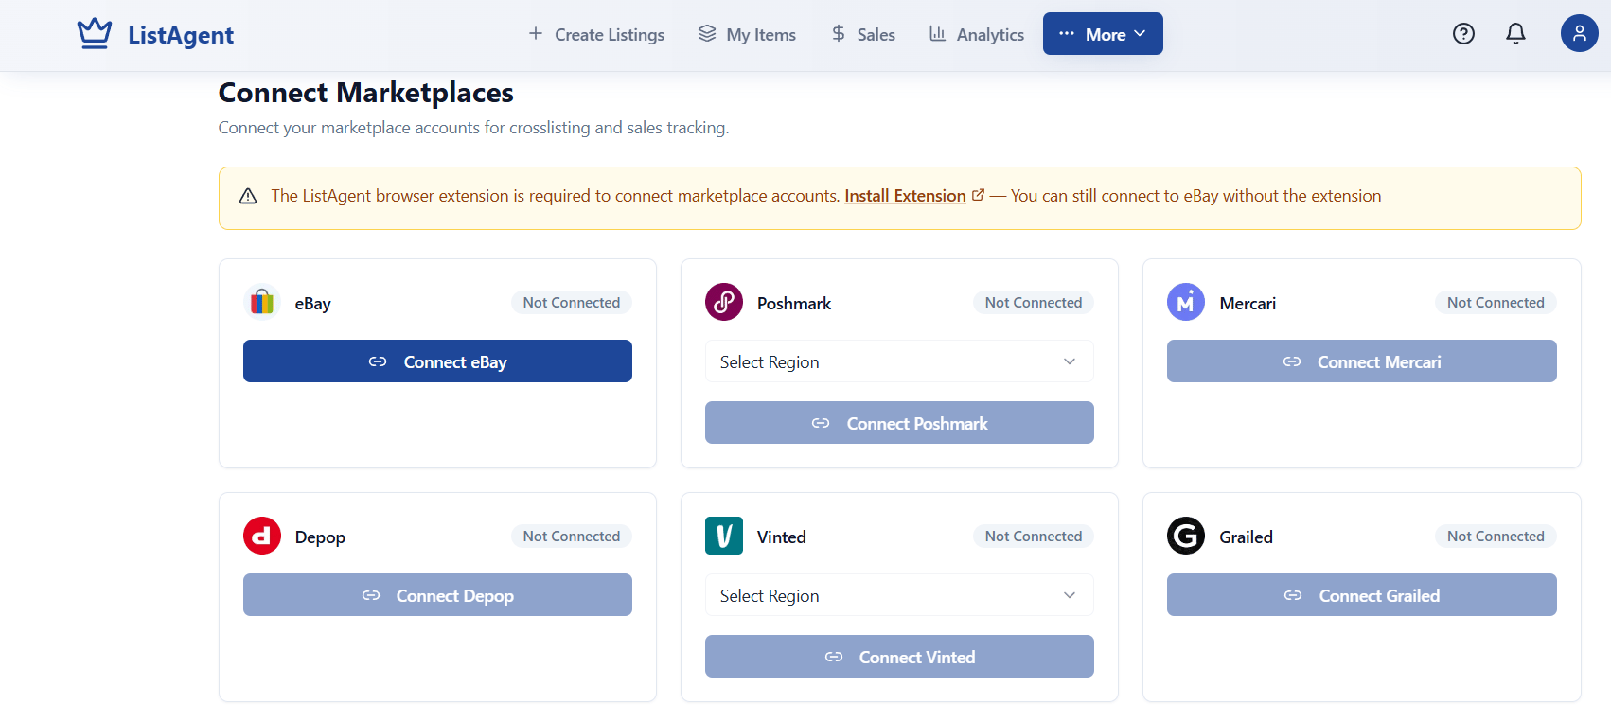Click the Connect eBay button
Viewport: 1611px width, 722px height.
437,361
